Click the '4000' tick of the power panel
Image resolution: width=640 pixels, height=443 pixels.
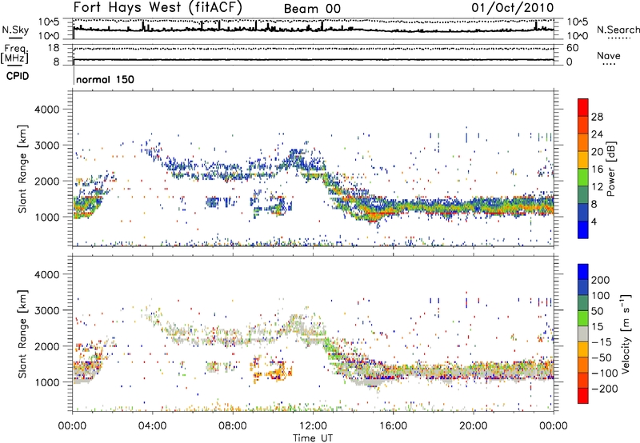46,110
